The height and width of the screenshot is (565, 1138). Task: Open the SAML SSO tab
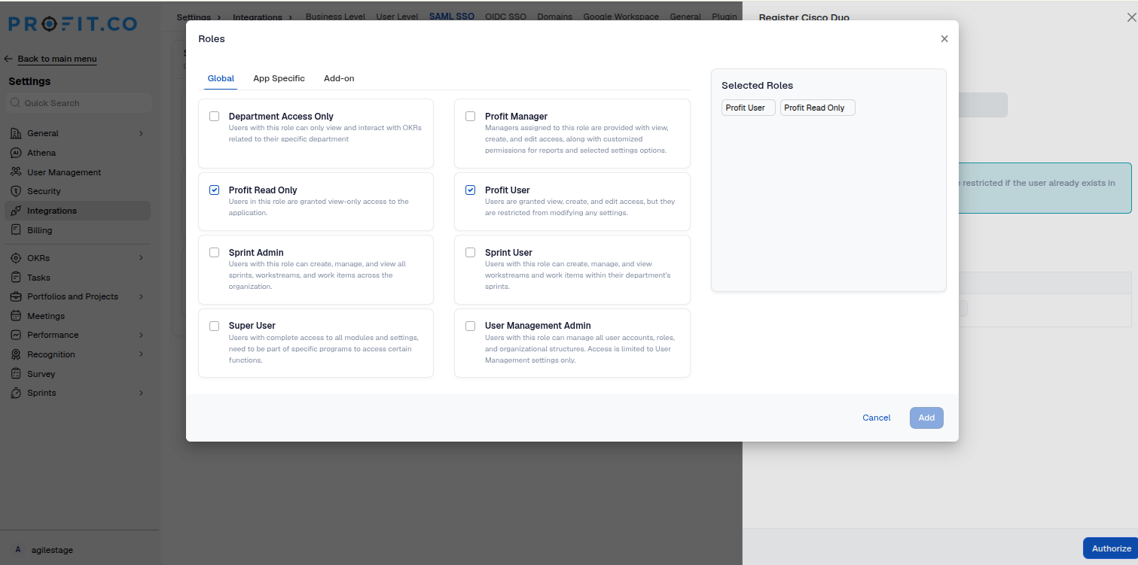click(452, 16)
